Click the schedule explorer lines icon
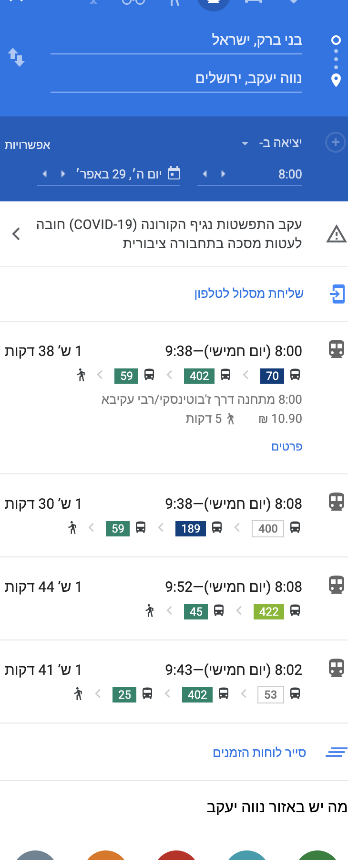The height and width of the screenshot is (860, 348). pyautogui.click(x=336, y=753)
